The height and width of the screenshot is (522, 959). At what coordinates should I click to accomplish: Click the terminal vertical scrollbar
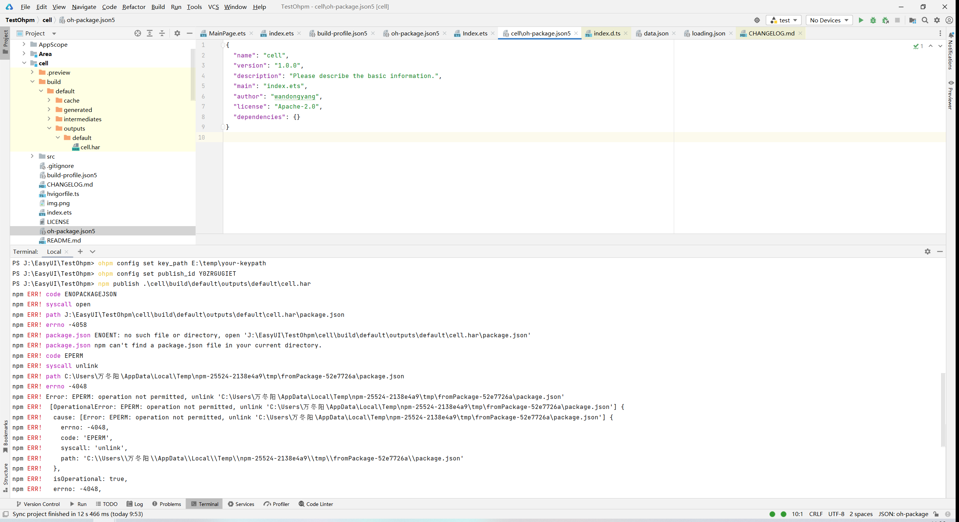943,409
